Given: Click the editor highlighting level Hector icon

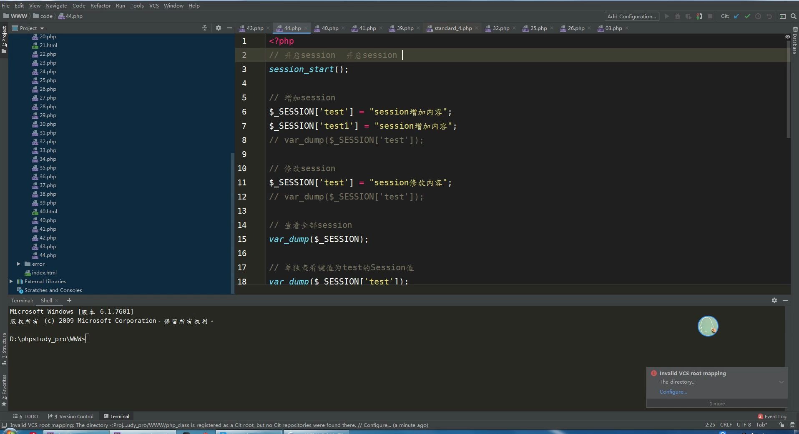Looking at the screenshot, I should (x=792, y=425).
